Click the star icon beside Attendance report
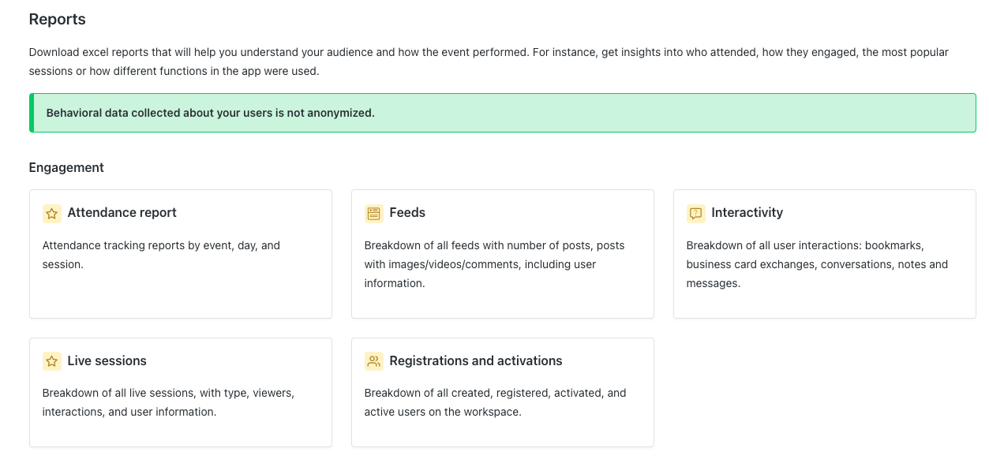This screenshot has height=463, width=989. [52, 213]
